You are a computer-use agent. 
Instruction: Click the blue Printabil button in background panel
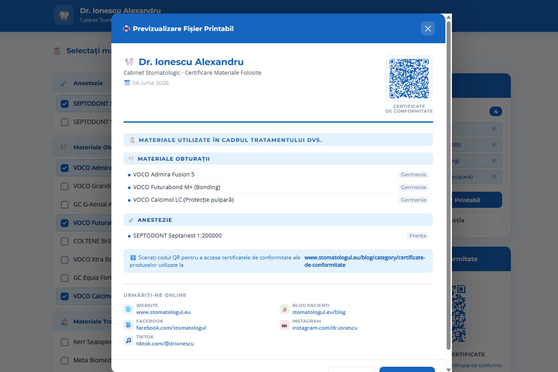(477, 200)
